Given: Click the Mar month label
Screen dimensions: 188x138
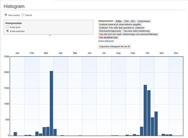Looking at the screenshot, I should pos(46,53).
